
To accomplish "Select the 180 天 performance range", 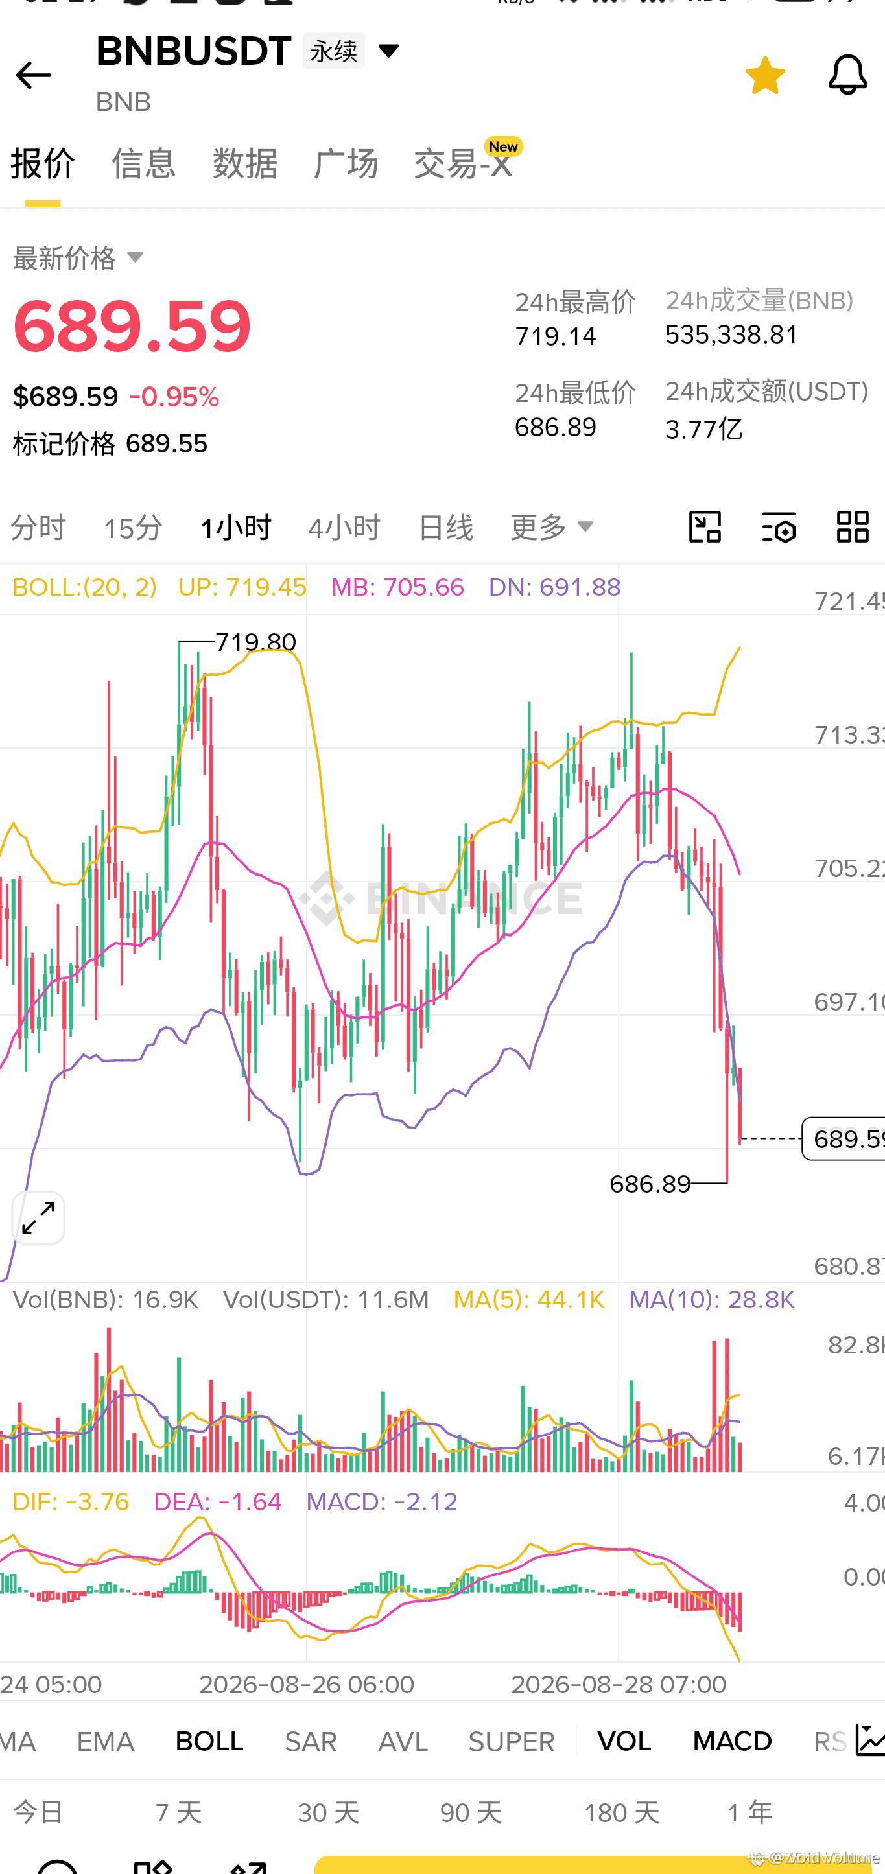I will coord(622,1812).
